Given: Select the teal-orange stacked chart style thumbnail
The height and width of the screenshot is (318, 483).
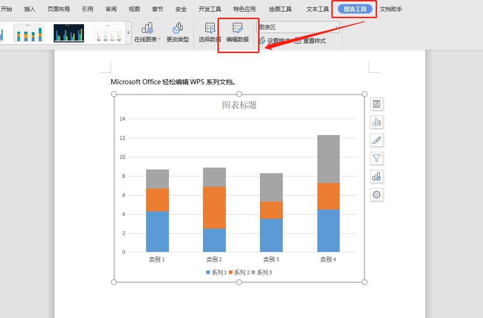Looking at the screenshot, I should (x=29, y=33).
